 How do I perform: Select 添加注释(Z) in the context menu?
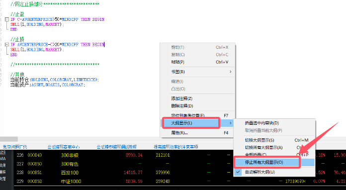(x=198, y=98)
